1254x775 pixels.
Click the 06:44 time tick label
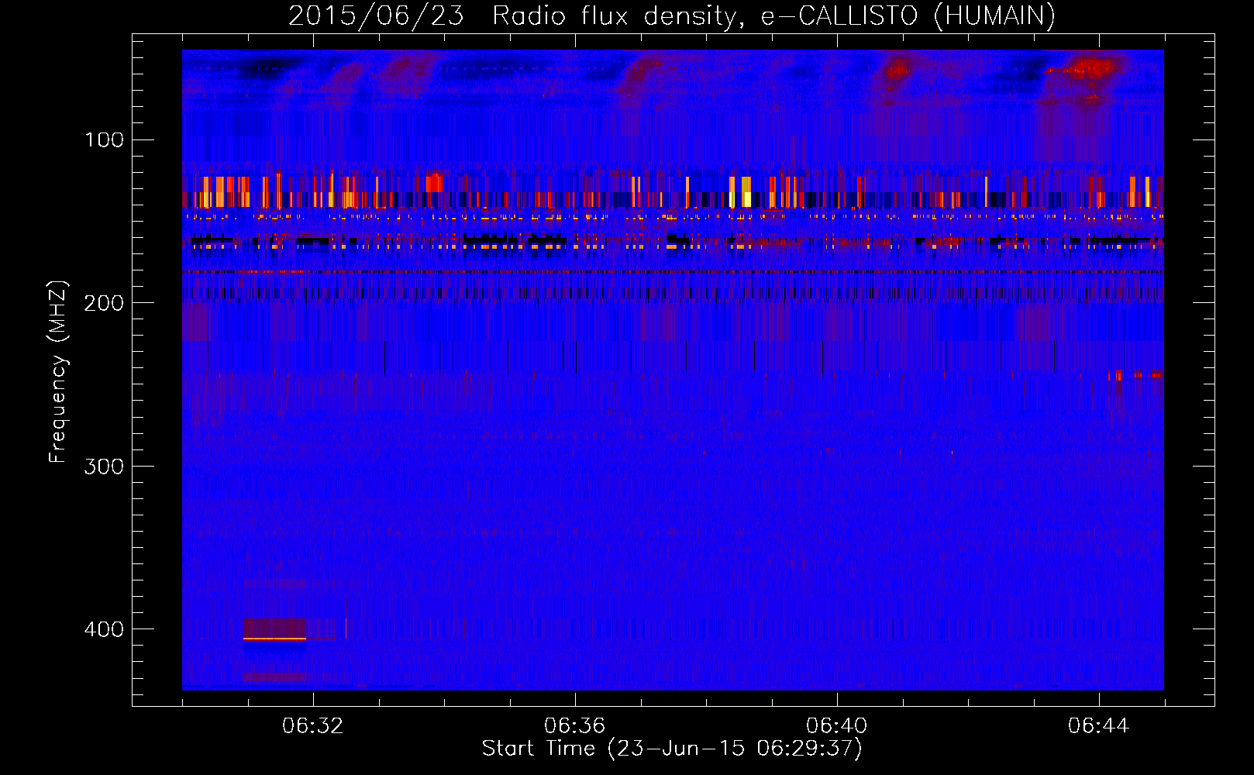click(1098, 726)
